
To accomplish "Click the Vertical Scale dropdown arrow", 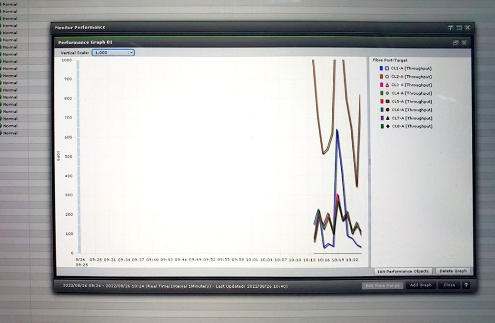I will [131, 52].
